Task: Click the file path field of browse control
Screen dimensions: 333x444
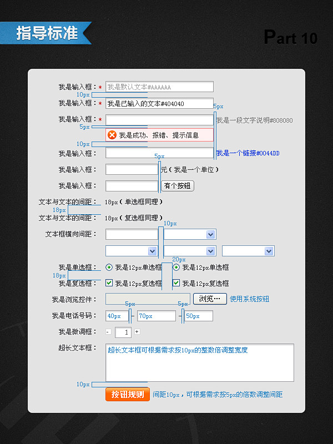Action: 148,299
